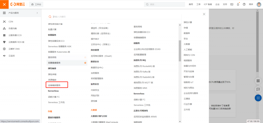This screenshot has width=263, height=123.
Task: Open the 企业 menu
Action: click(x=217, y=5)
